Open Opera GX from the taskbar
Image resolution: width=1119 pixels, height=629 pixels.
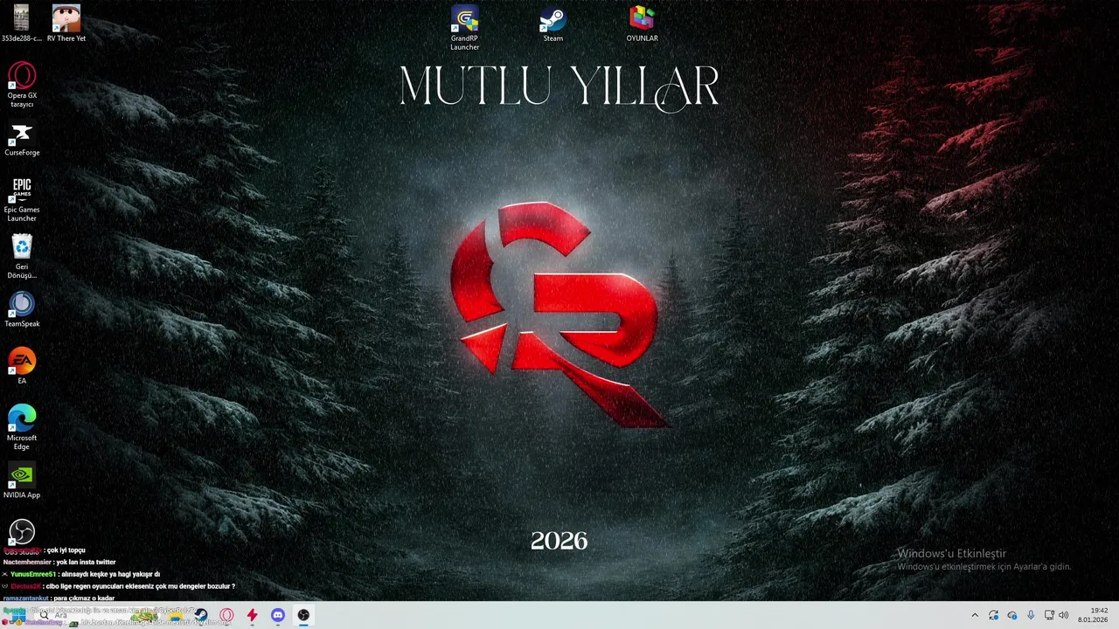coord(226,615)
